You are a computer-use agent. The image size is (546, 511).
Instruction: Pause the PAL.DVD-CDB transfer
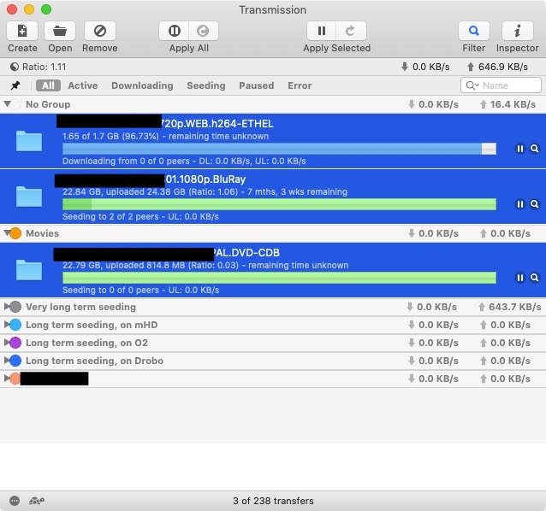[519, 278]
